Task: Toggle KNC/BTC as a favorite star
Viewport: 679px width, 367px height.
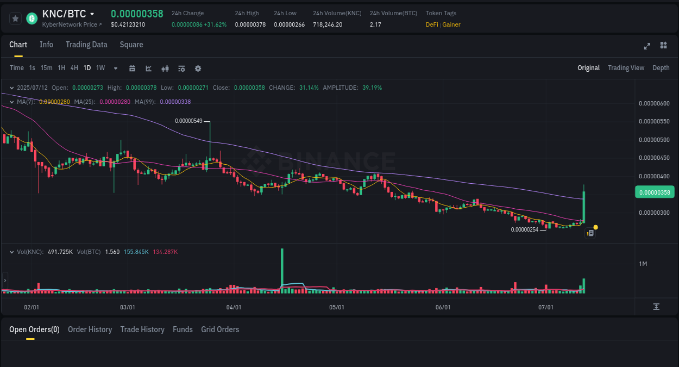Action: [x=15, y=18]
